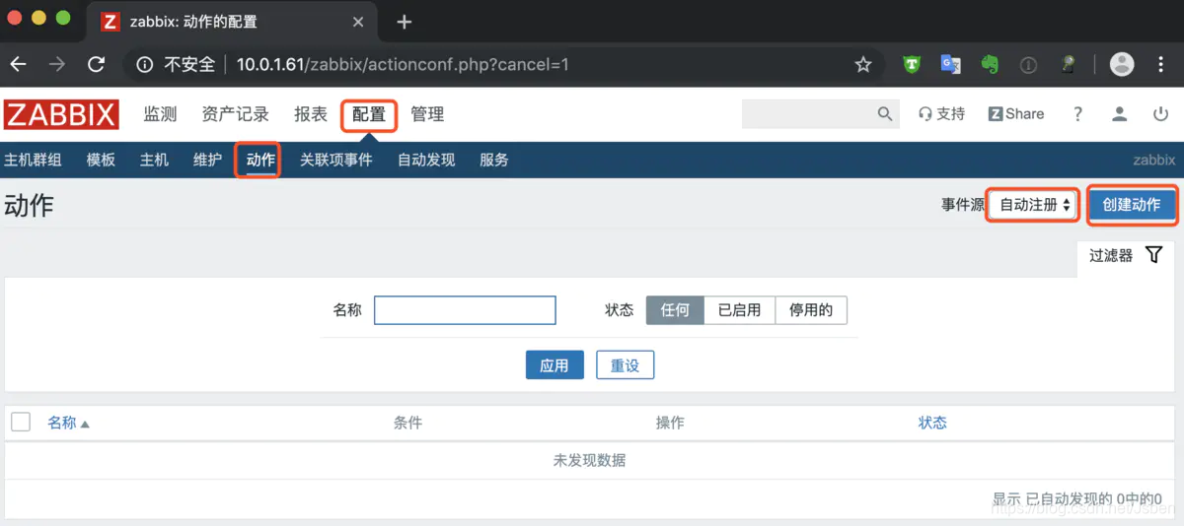The width and height of the screenshot is (1184, 526).
Task: Click the browser forward arrow
Action: 57,65
